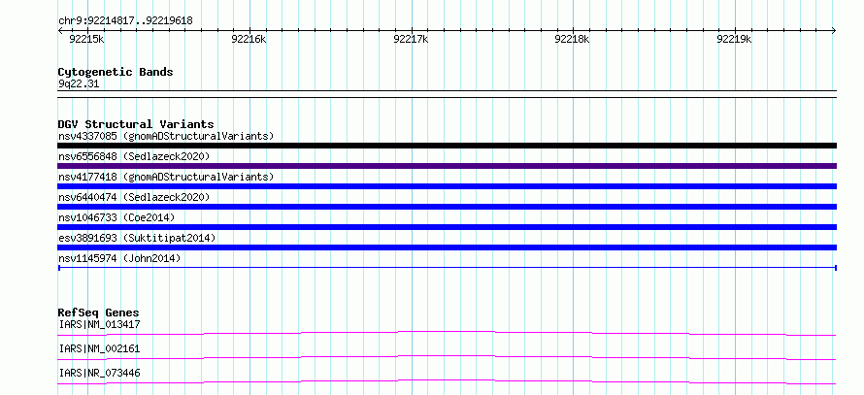Click the 92219k ruler position

tap(734, 39)
